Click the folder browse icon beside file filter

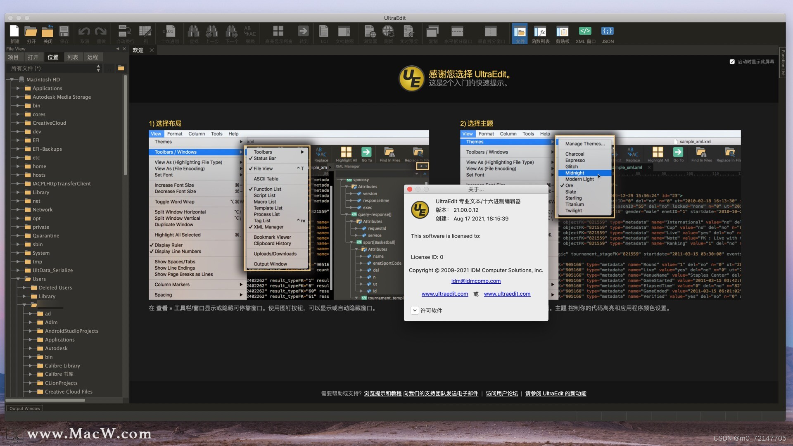121,68
